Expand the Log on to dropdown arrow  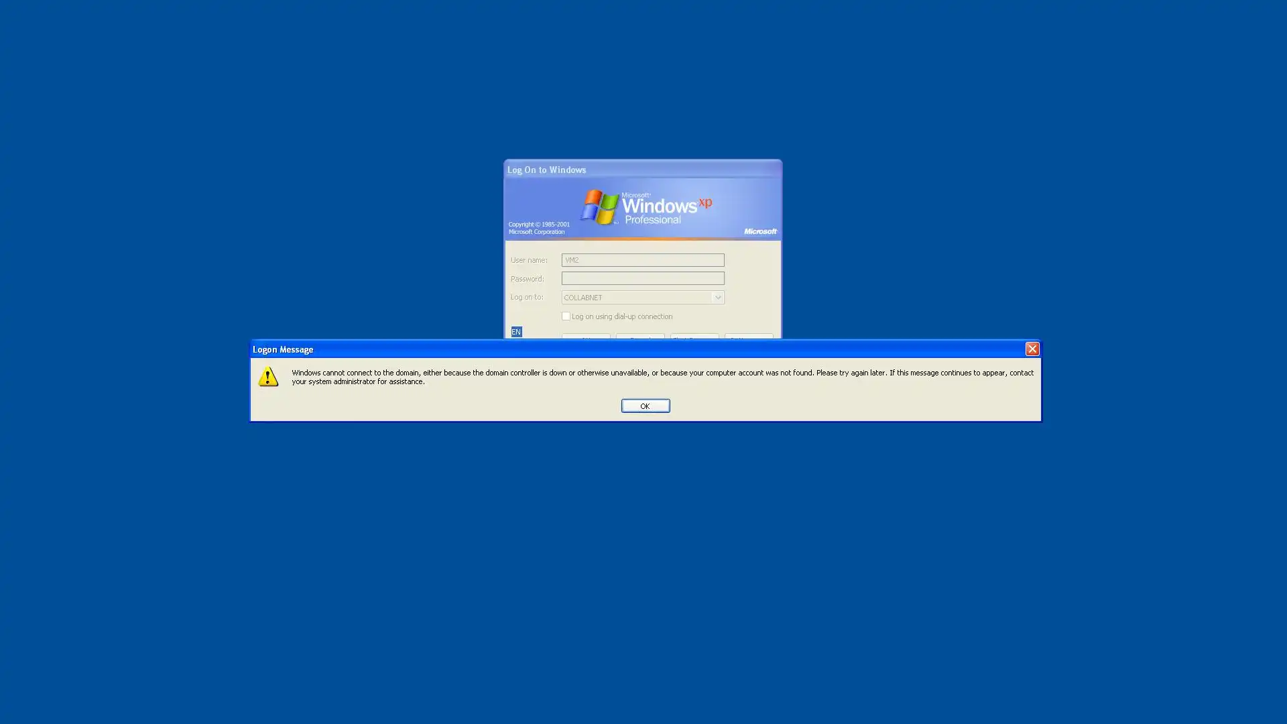[717, 298]
